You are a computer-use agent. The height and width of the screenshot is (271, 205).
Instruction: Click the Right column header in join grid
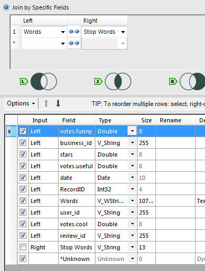(104, 21)
